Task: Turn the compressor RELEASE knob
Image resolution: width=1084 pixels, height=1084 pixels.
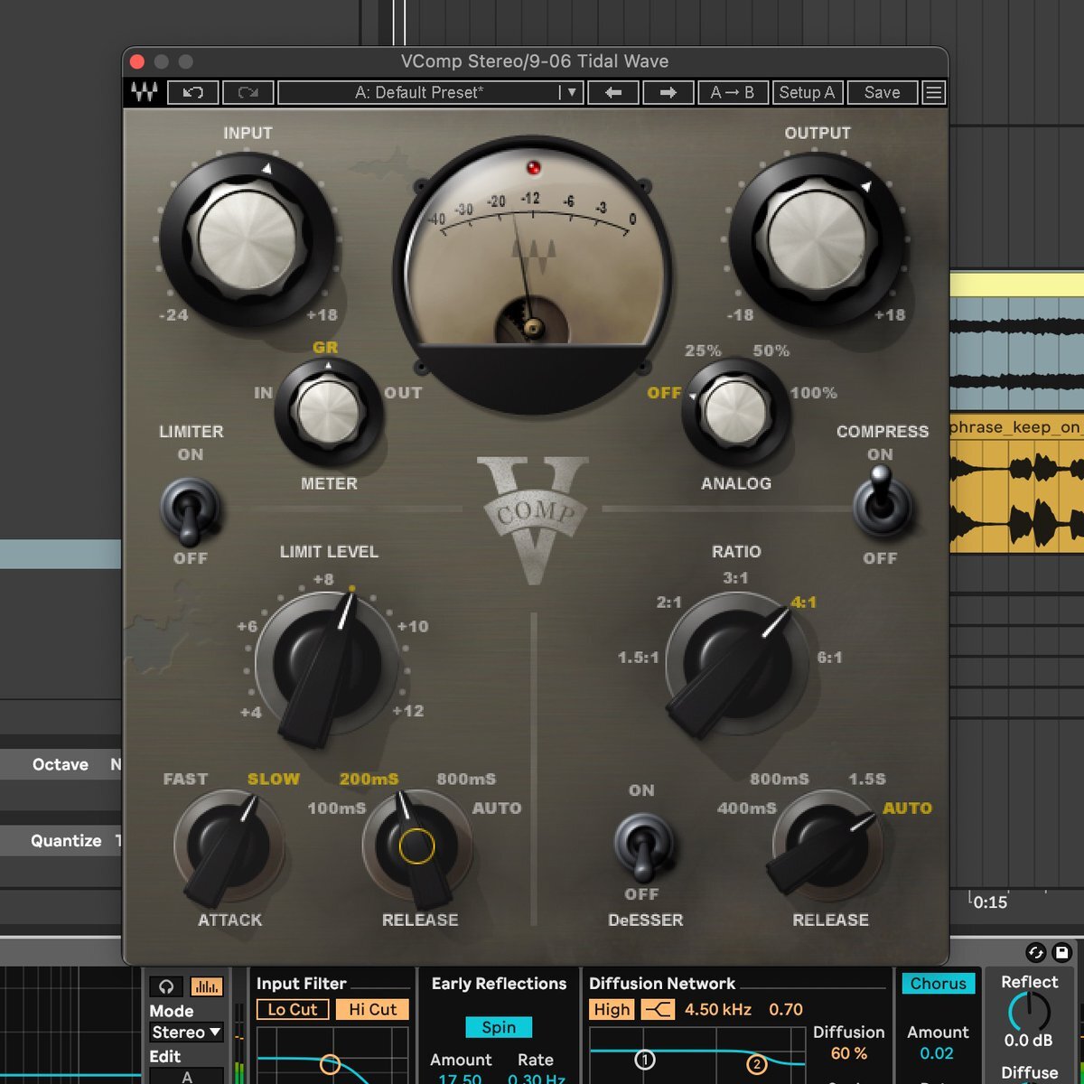Action: [x=826, y=845]
